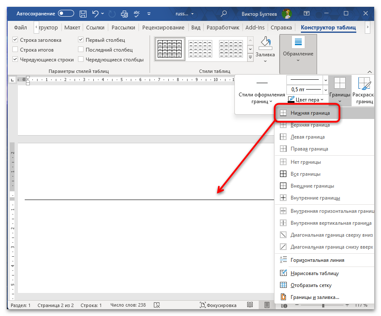Open the line style dropdown
The height and width of the screenshot is (316, 381).
[326, 80]
